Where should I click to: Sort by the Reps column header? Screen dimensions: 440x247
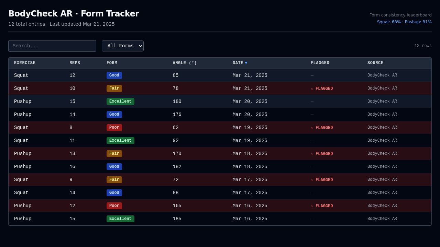[75, 63]
